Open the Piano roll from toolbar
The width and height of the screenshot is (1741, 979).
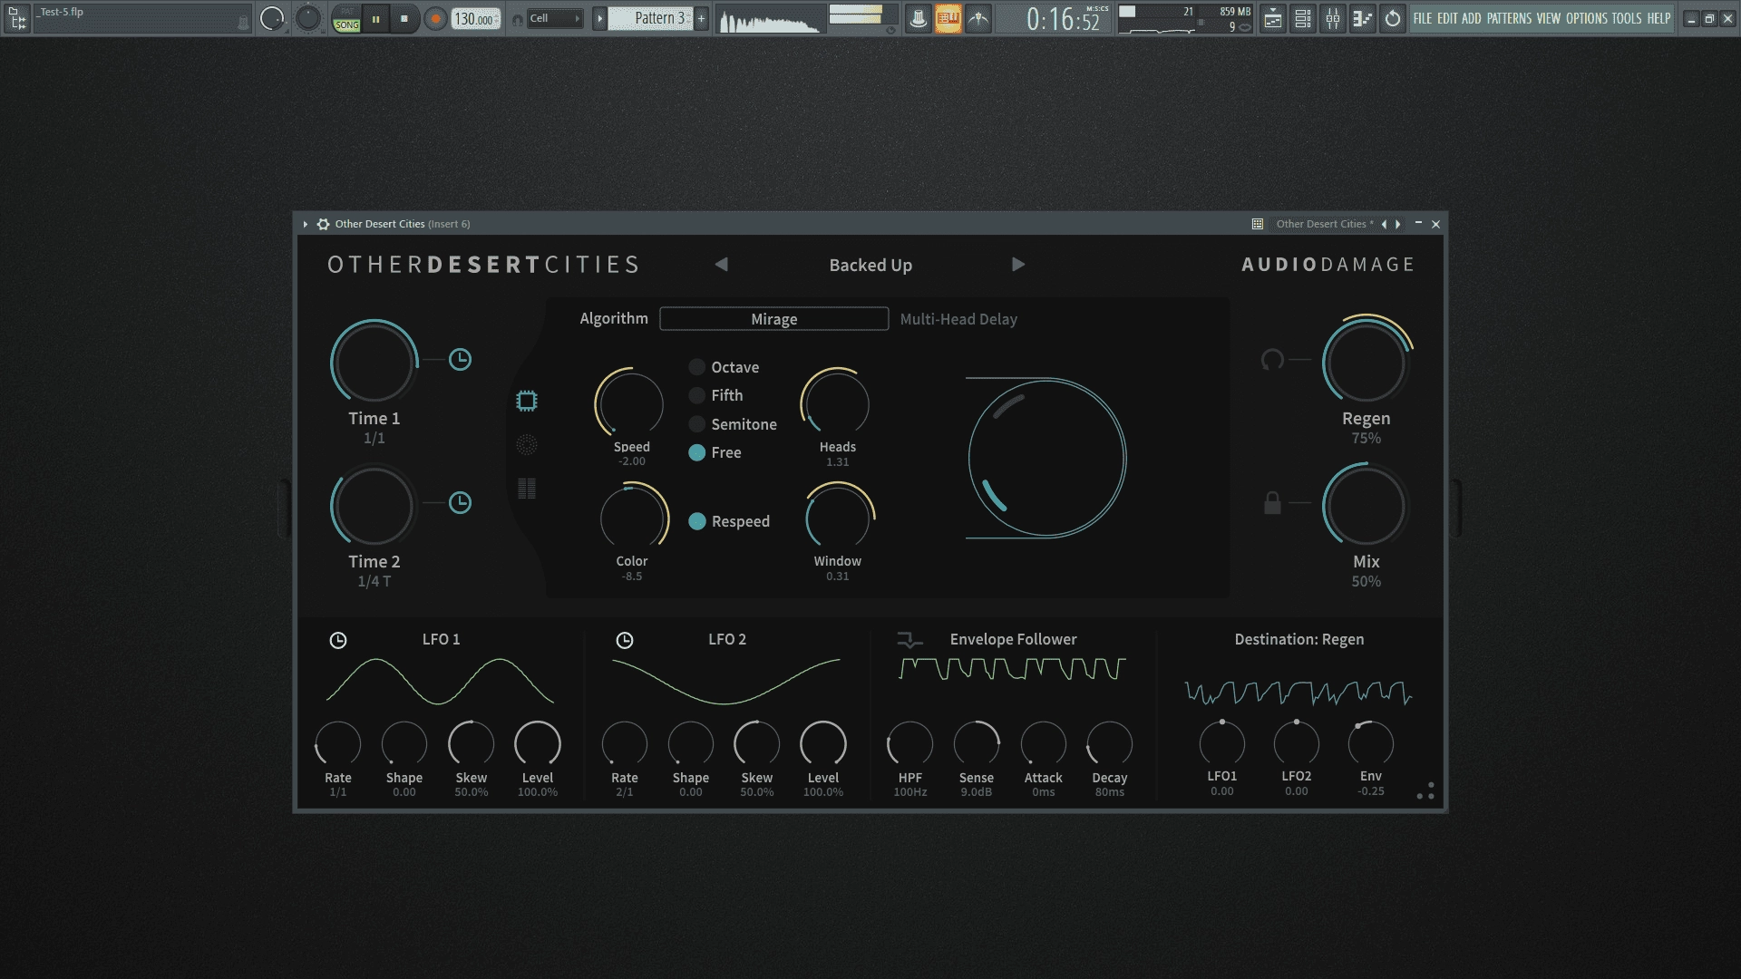1362,18
